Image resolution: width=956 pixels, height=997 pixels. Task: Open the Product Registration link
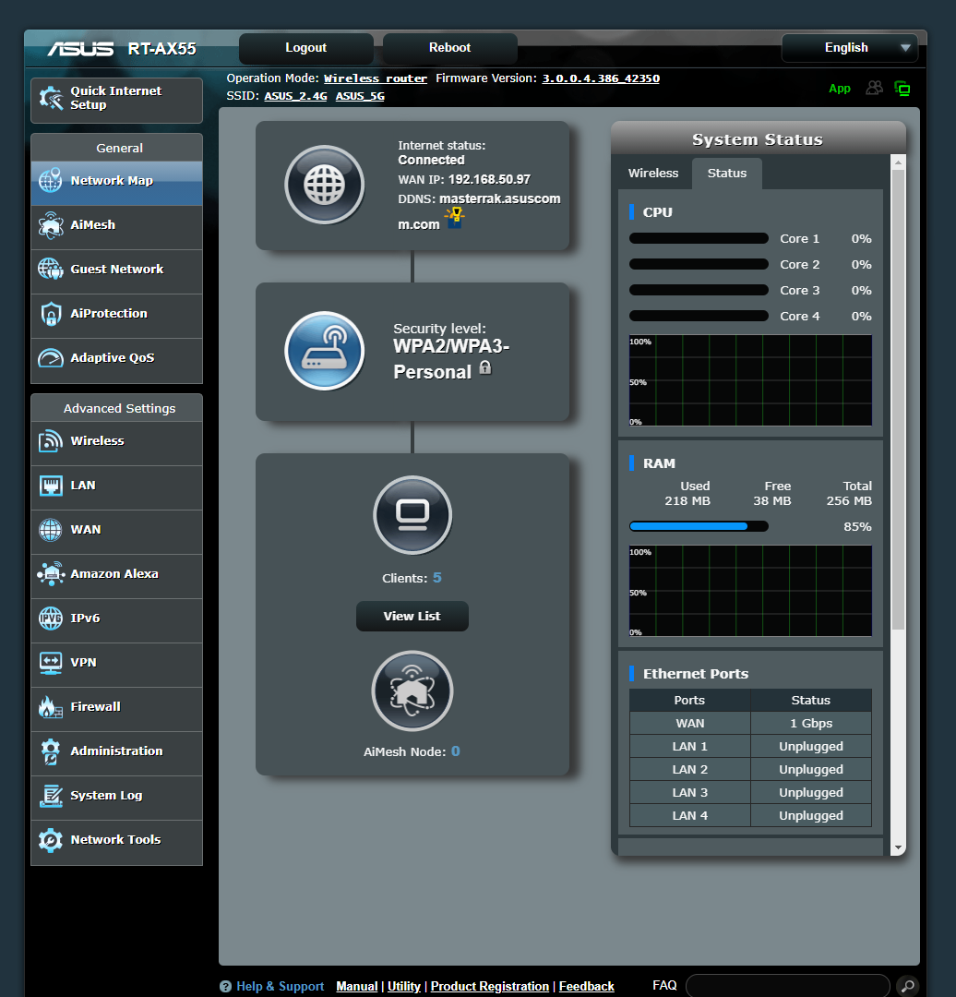(489, 986)
